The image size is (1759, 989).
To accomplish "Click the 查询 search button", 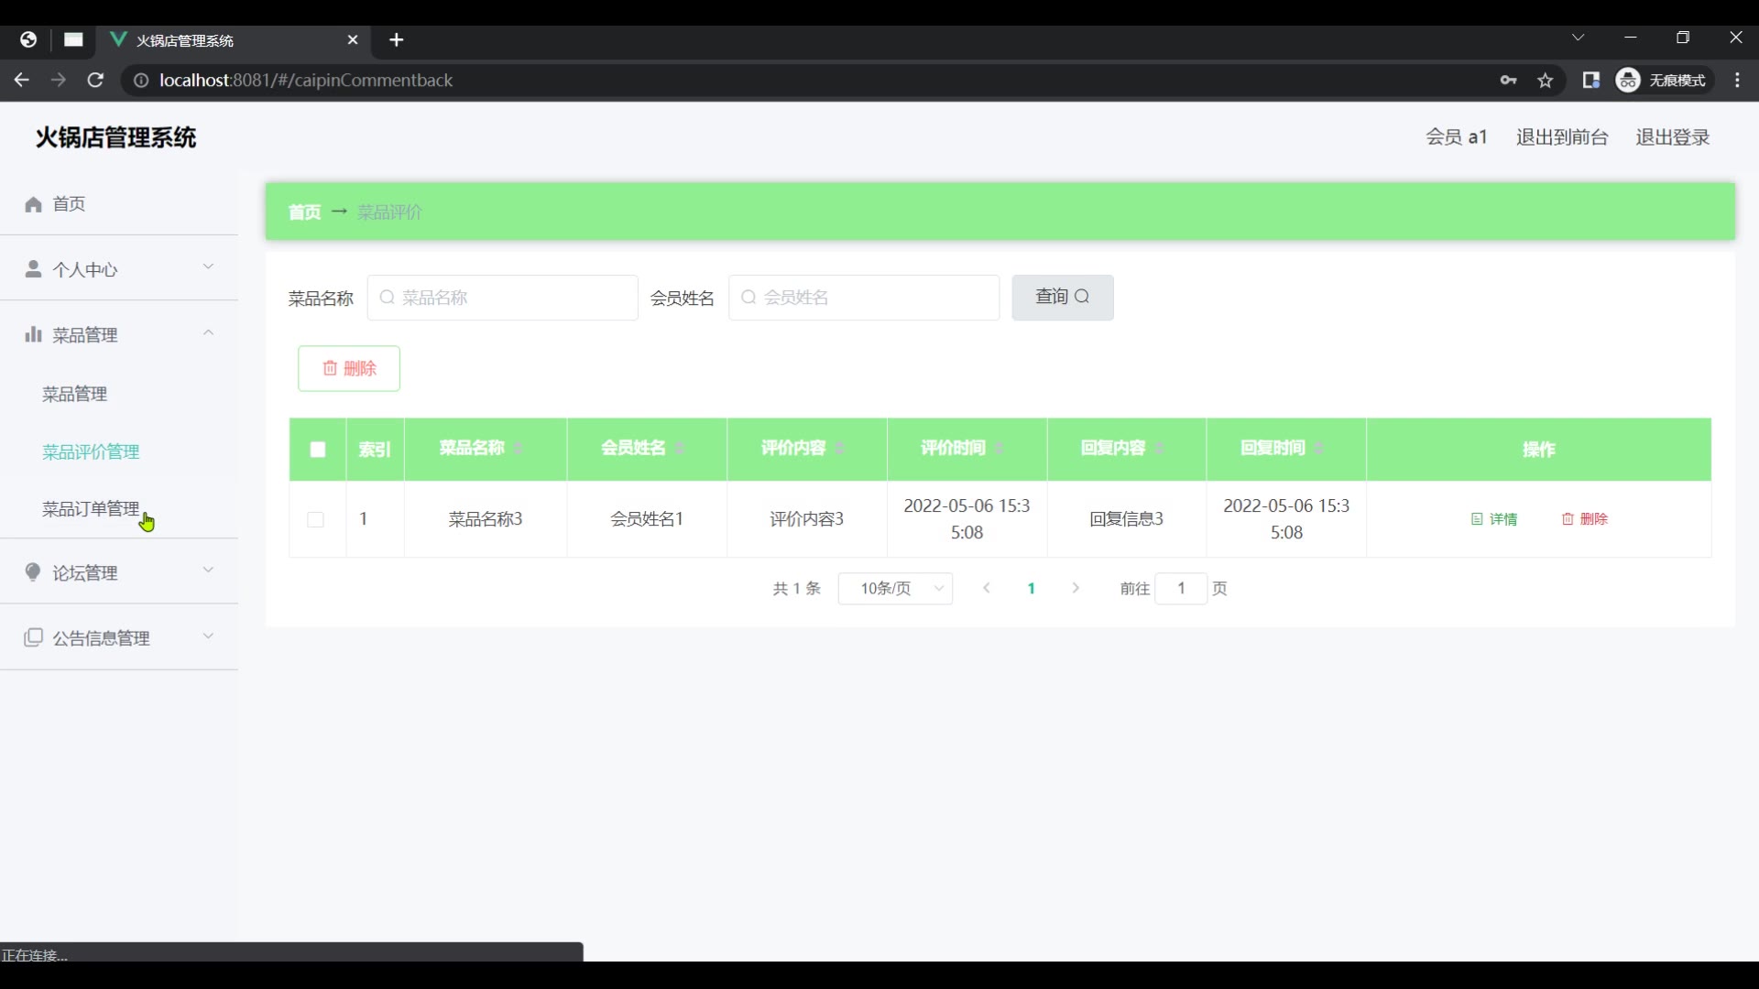I will click(x=1062, y=298).
